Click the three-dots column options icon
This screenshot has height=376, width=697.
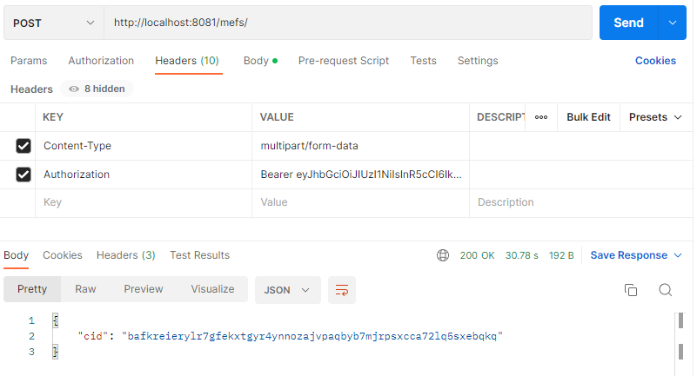click(x=540, y=117)
